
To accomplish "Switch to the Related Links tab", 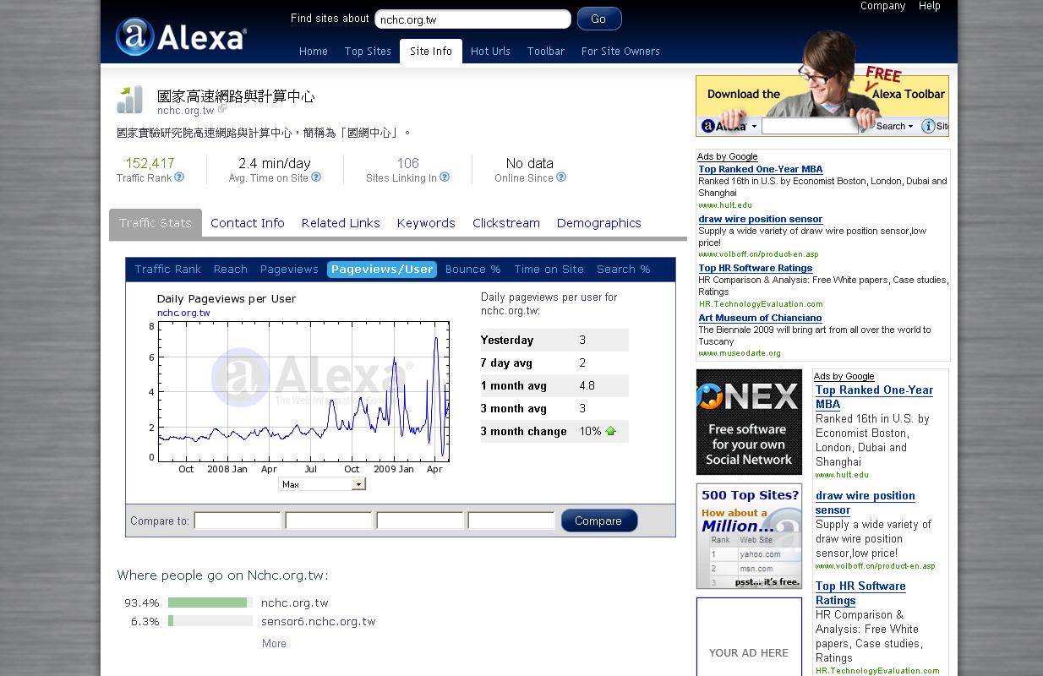I will [341, 223].
